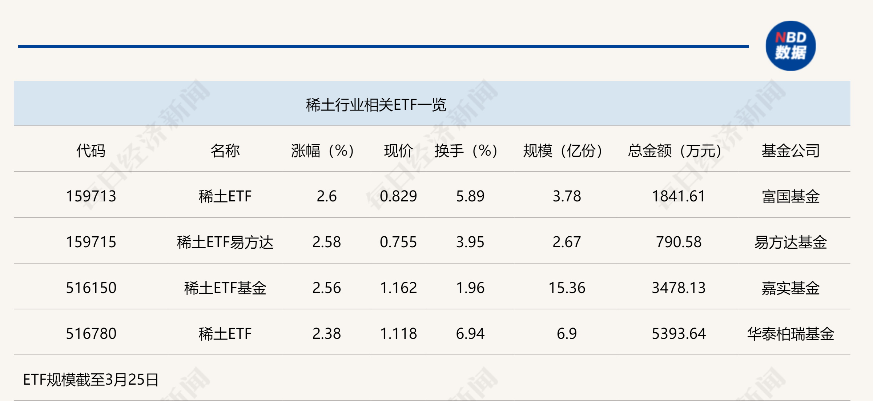
Task: Click the table title 稀土行业相关ETF一览
Action: [376, 105]
